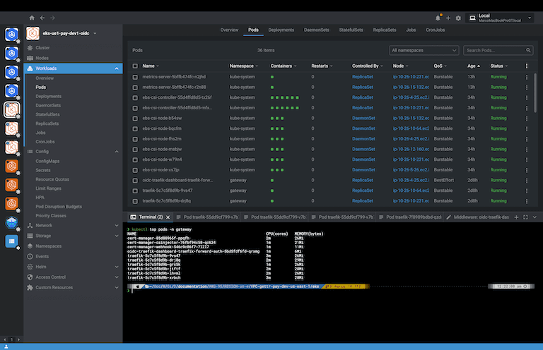Check the ebs-csi-node-b54sw row checkbox
Screen dimensions: 543x350
pos(135,119)
